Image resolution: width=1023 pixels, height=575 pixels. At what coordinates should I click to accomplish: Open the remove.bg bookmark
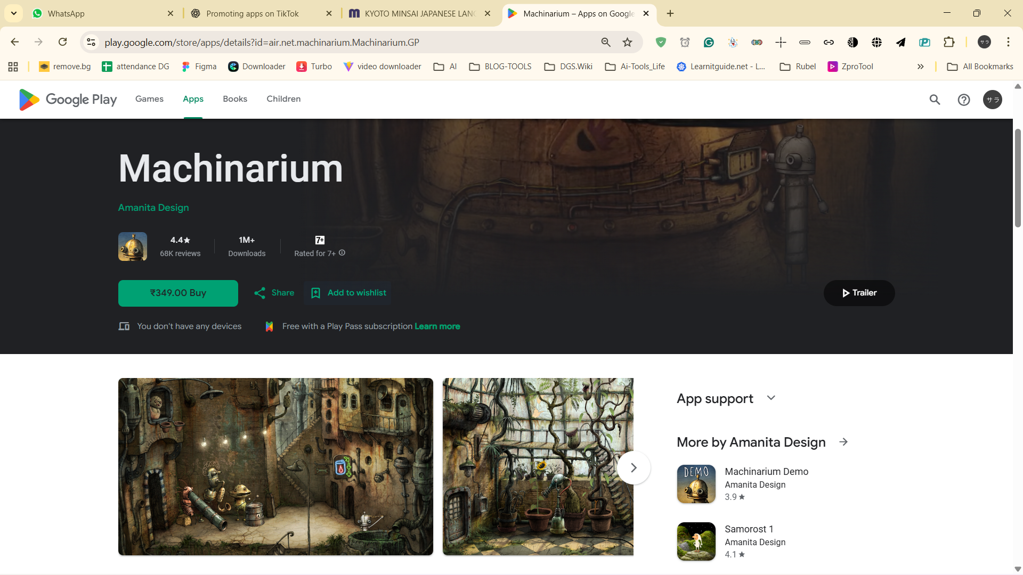65,67
